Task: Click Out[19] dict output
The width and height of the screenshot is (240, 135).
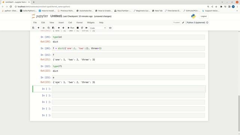Action: coord(55,42)
